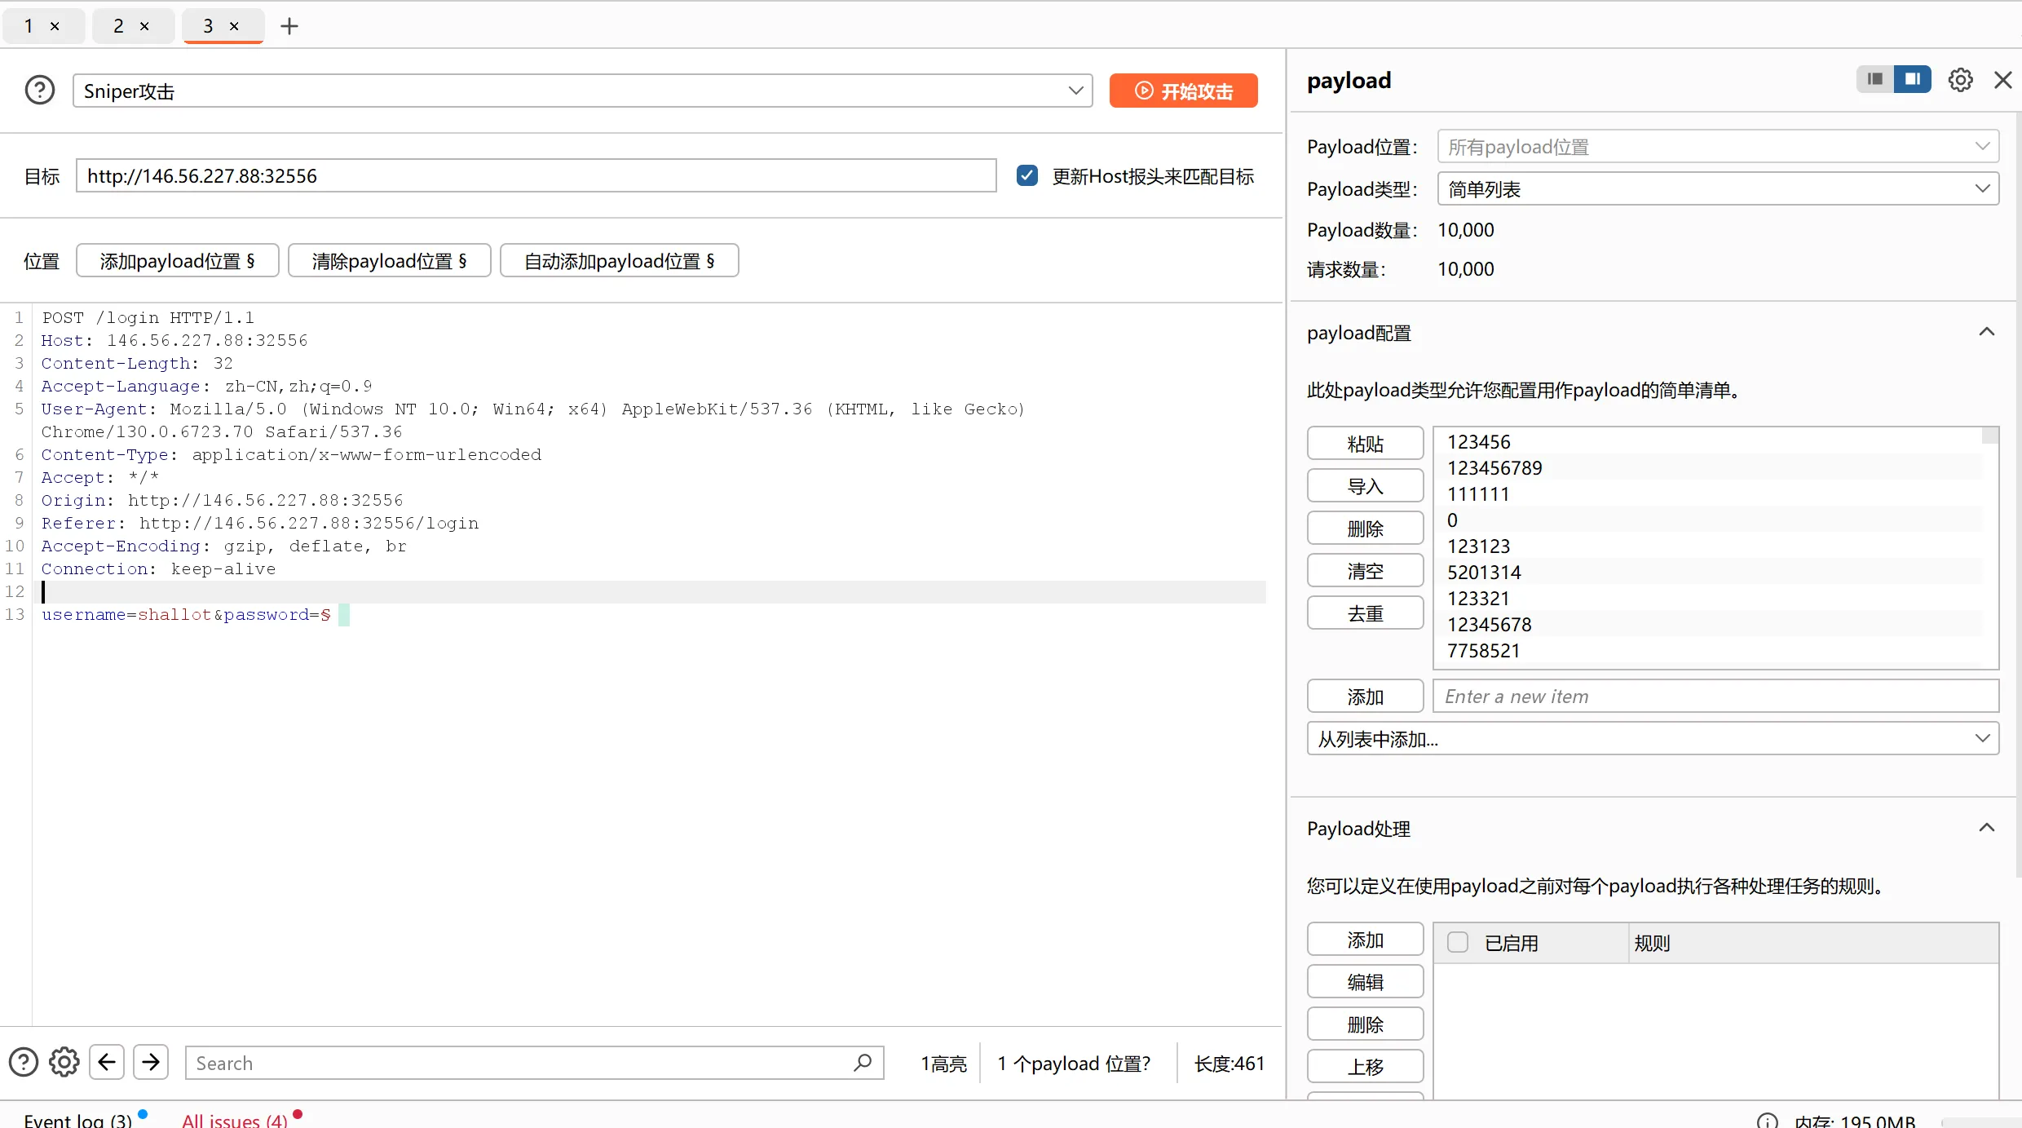The width and height of the screenshot is (2022, 1128).
Task: Switch to the left panel layout icon
Action: [1875, 79]
